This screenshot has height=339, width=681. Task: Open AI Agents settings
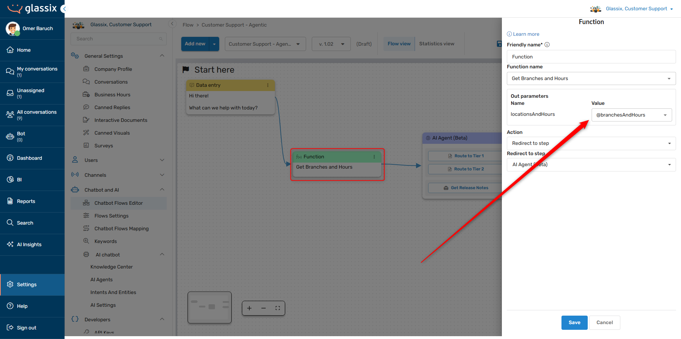tap(101, 279)
